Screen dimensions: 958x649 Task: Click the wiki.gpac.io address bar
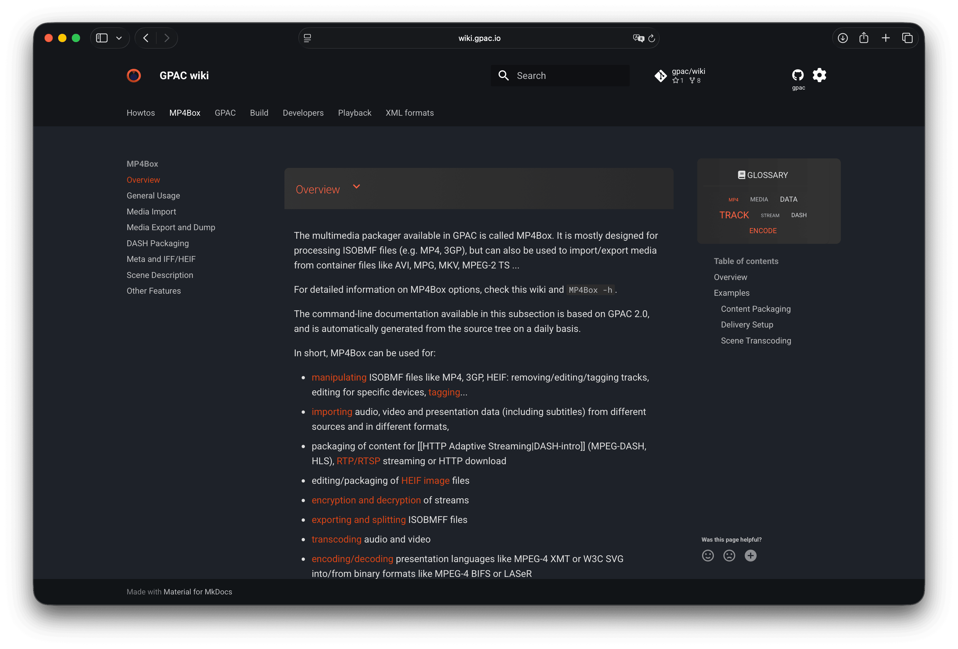point(479,38)
